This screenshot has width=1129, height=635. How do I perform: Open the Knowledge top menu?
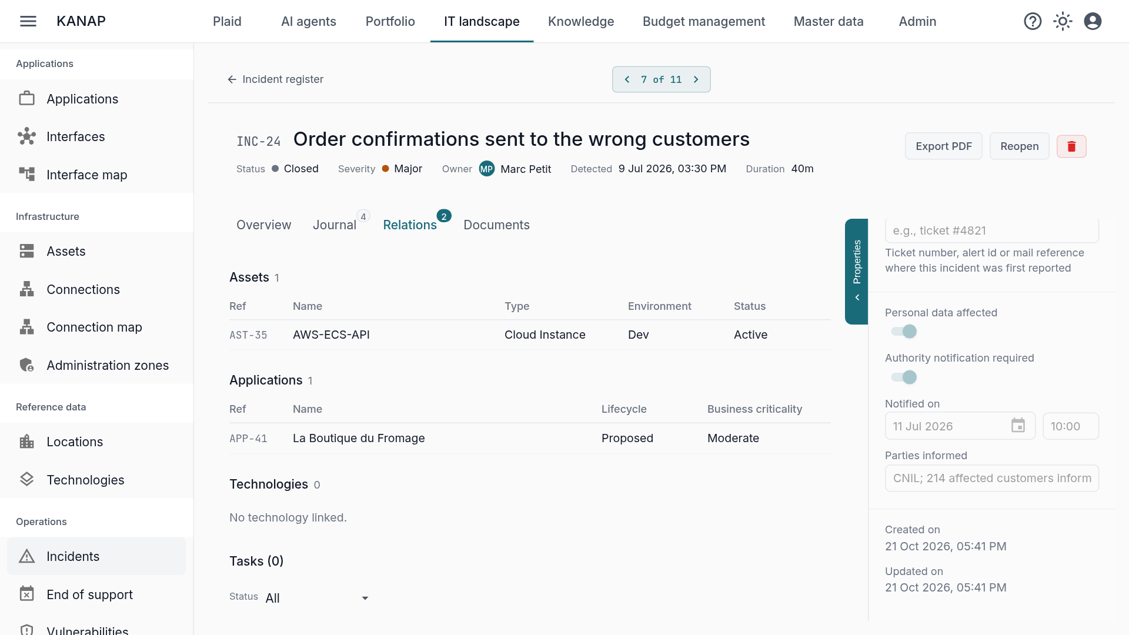click(x=581, y=21)
